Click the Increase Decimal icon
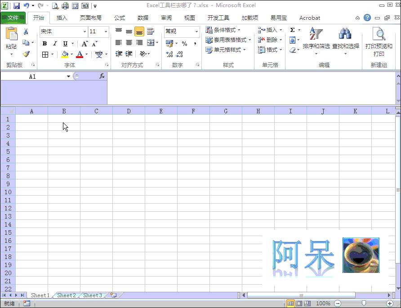This screenshot has width=401, height=308. click(170, 54)
